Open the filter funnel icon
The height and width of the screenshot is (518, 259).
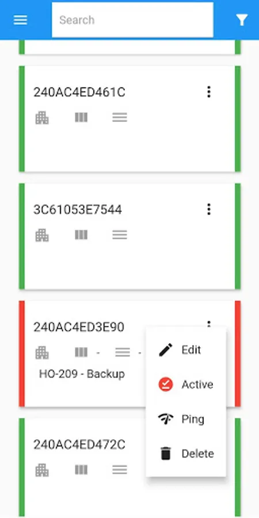(242, 20)
